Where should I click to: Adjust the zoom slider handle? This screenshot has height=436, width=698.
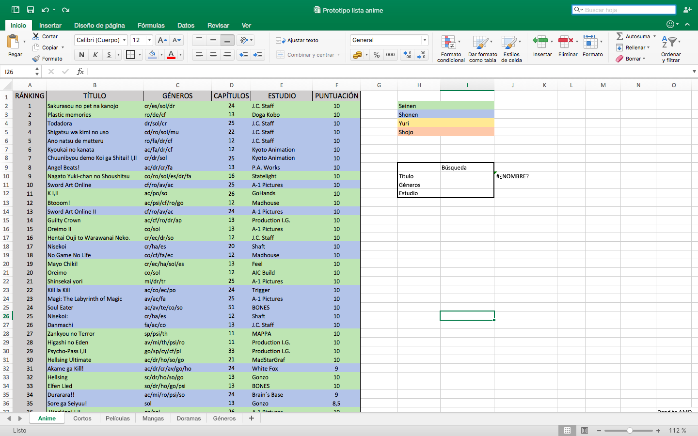(630, 430)
